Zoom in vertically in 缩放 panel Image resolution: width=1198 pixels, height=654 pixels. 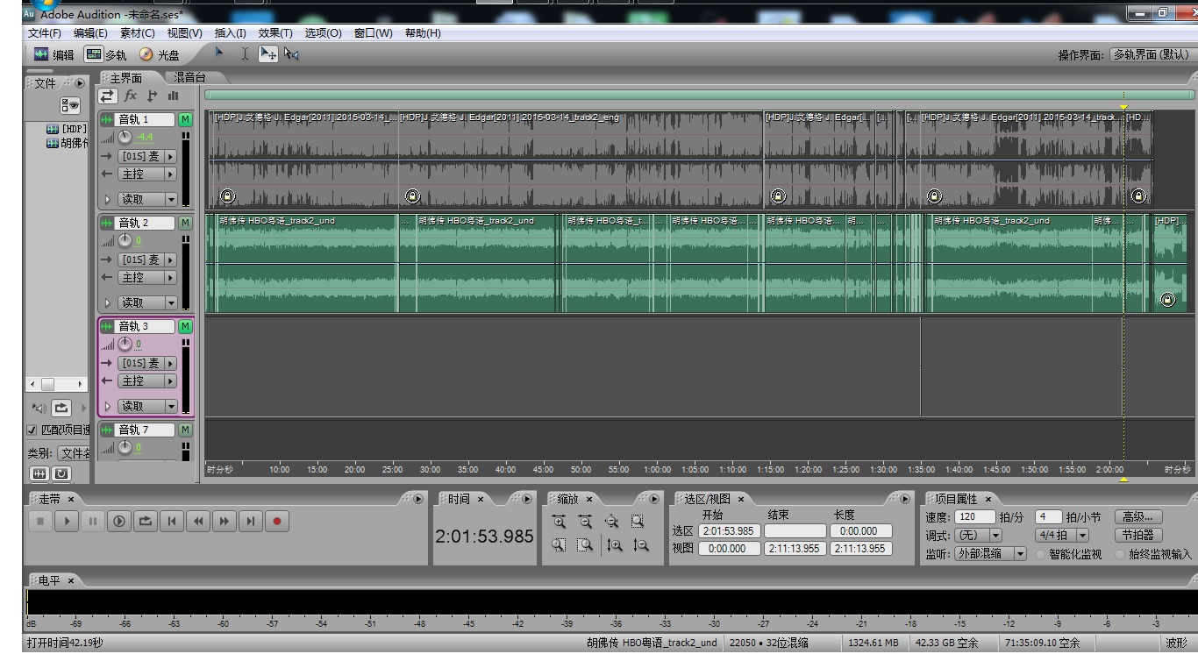[615, 544]
